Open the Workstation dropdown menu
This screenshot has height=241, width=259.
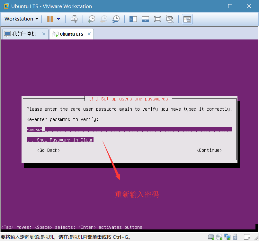click(x=21, y=19)
